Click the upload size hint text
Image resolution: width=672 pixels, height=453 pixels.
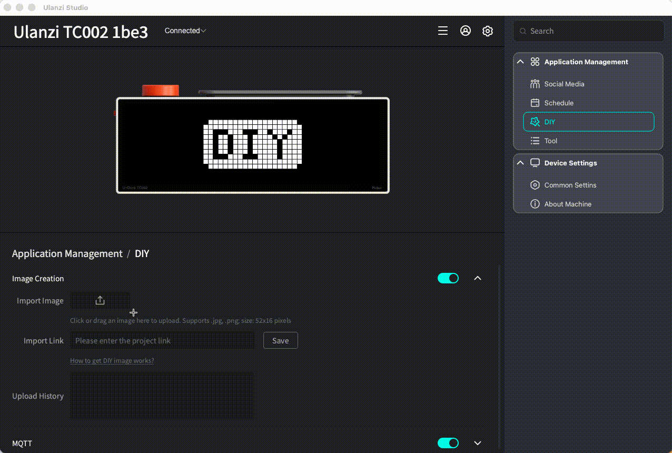pos(181,320)
